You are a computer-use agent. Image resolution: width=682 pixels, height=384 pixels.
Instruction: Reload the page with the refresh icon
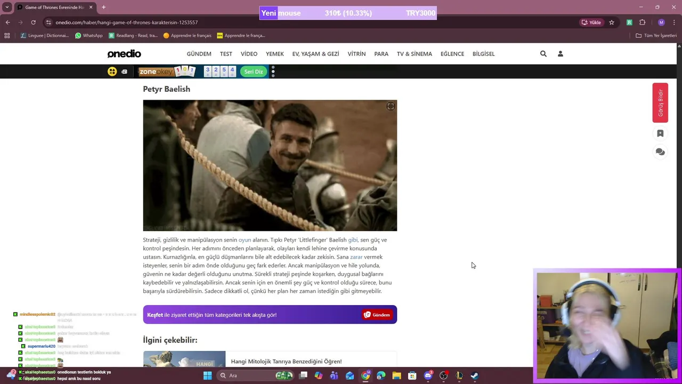(x=33, y=22)
